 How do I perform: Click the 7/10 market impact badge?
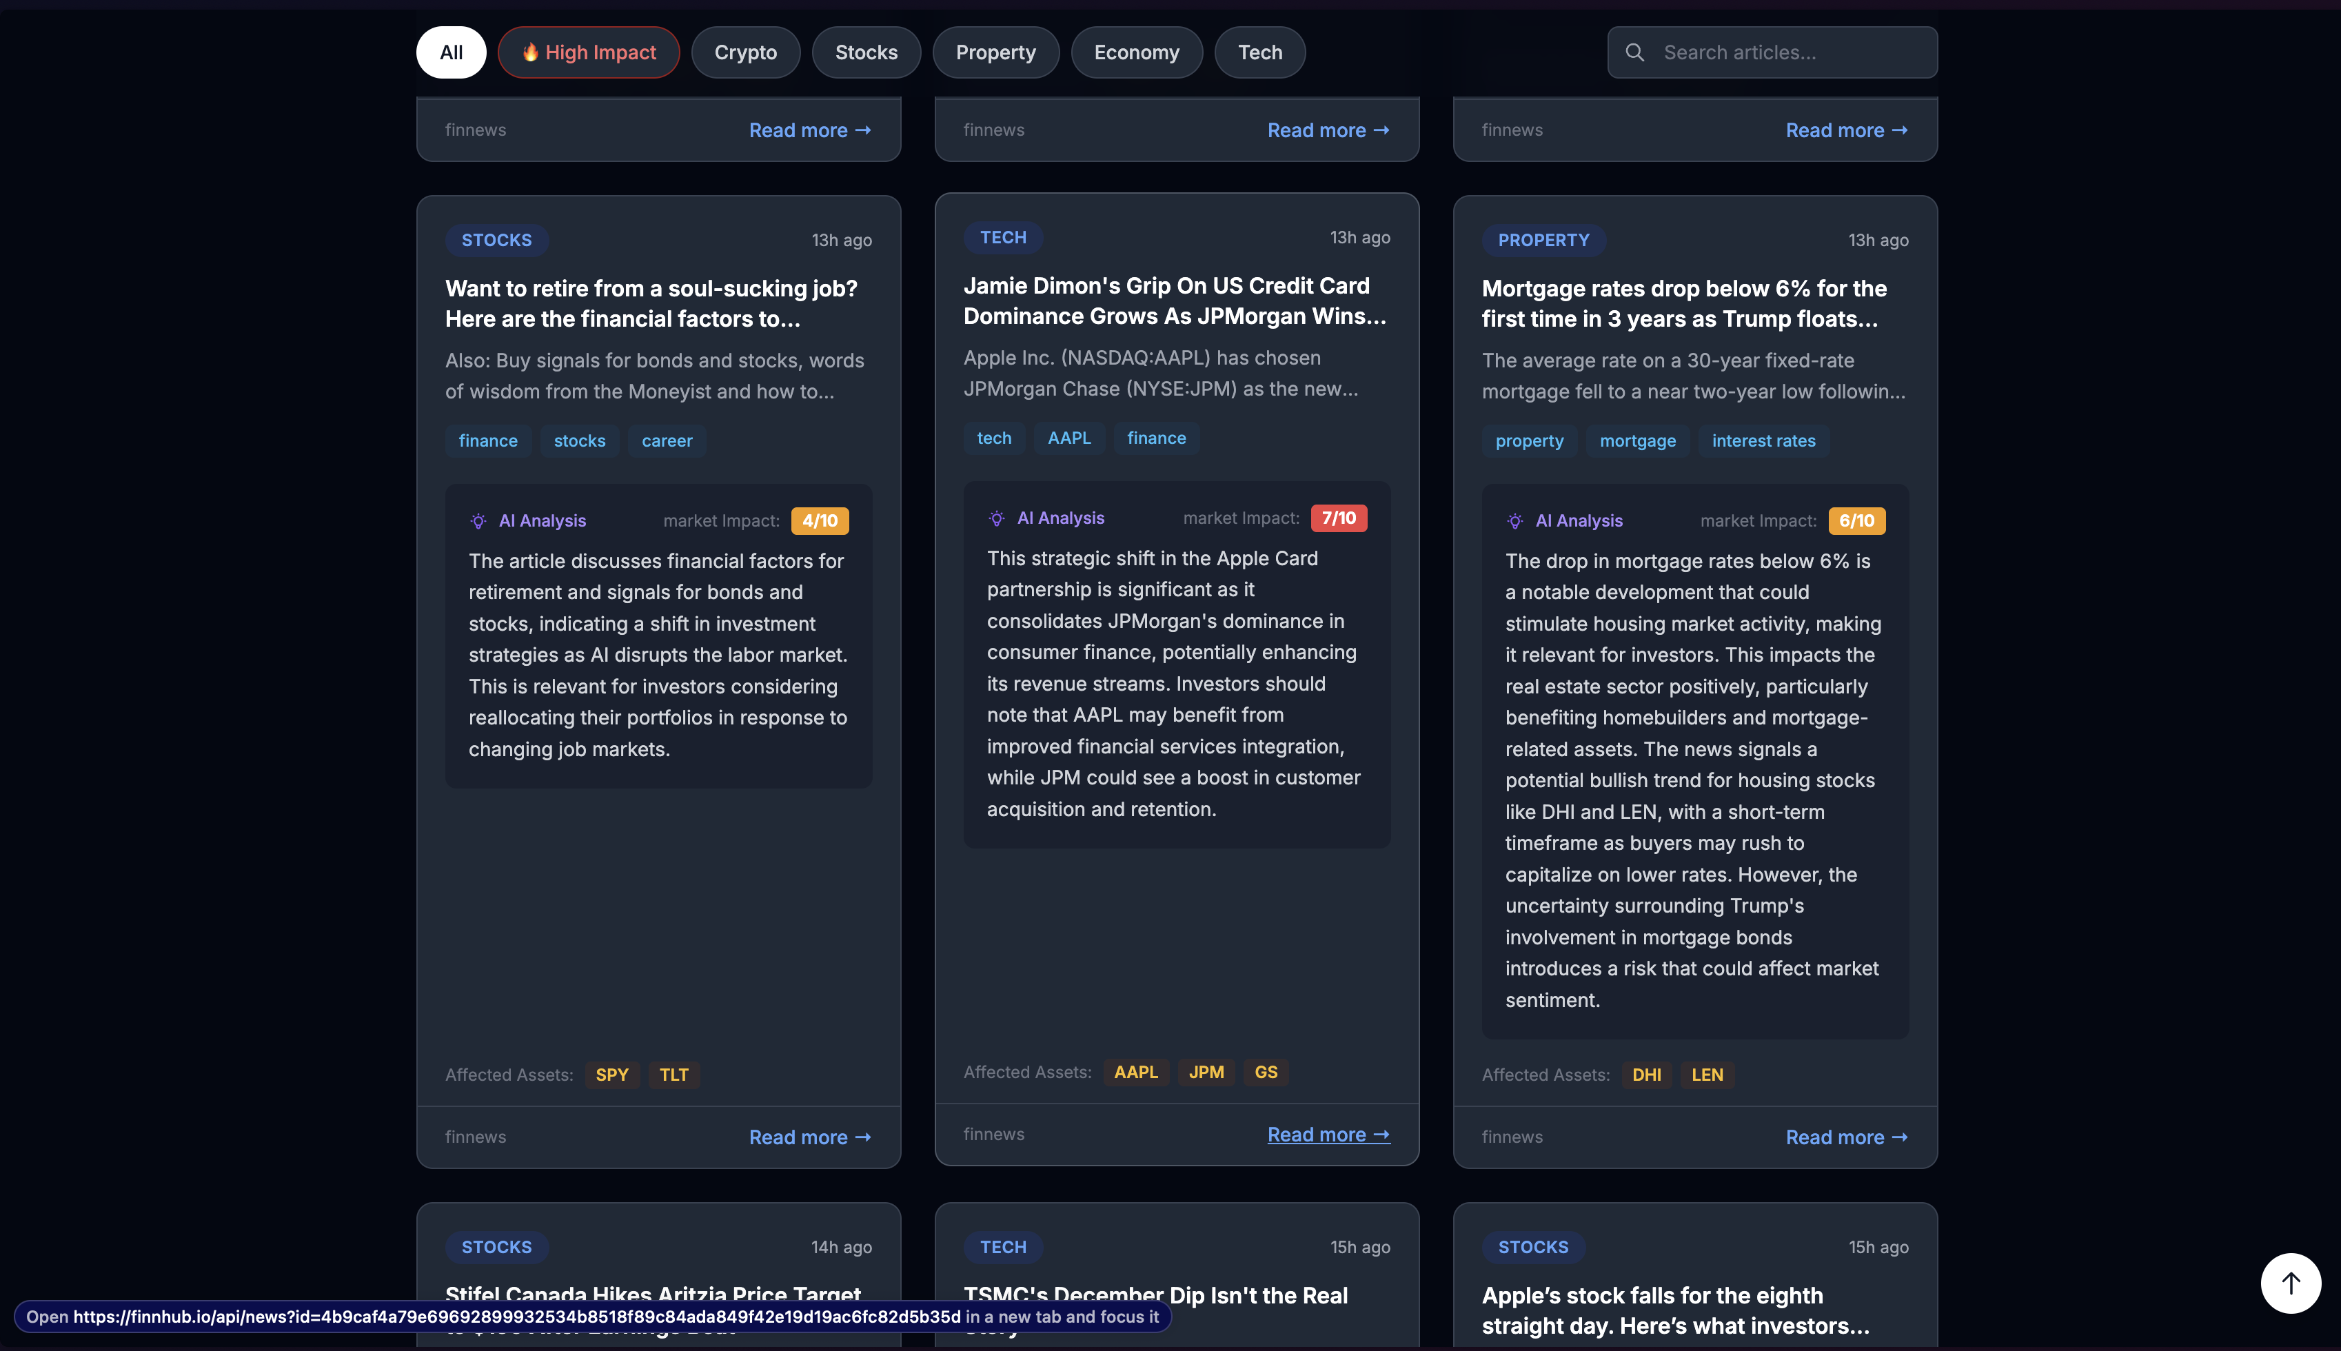click(1339, 518)
